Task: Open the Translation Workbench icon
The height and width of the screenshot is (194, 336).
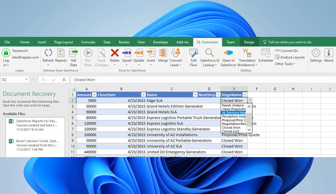Action: click(247, 53)
